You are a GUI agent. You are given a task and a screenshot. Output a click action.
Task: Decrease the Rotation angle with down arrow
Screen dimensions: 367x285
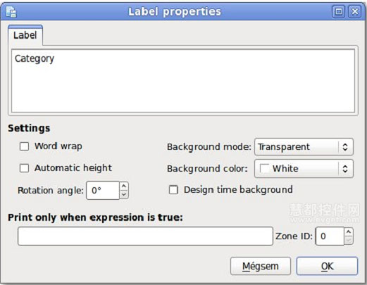(124, 195)
